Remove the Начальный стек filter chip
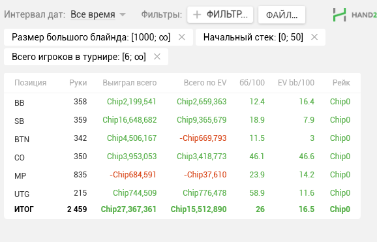 click(314, 37)
